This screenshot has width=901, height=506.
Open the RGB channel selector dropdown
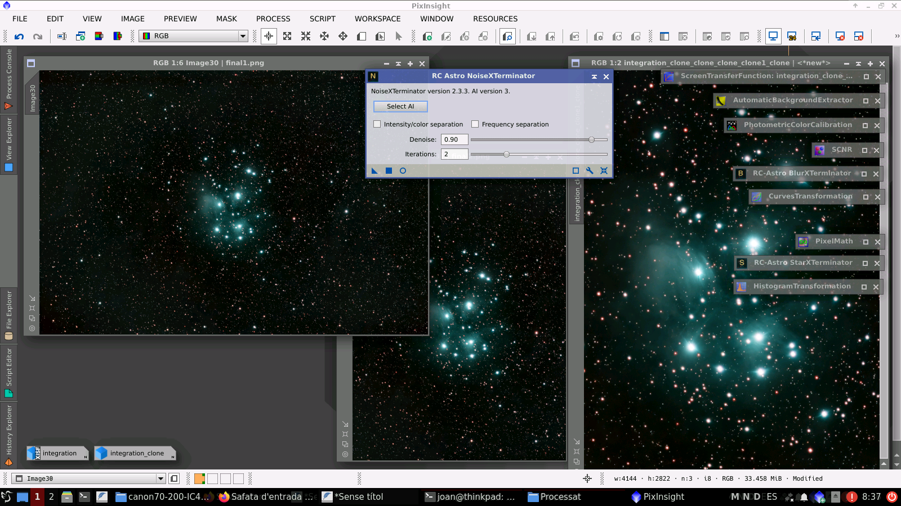(x=242, y=36)
